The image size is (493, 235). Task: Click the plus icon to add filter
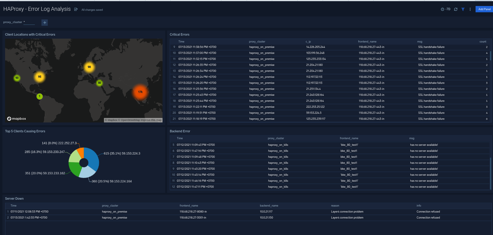[x=44, y=22]
